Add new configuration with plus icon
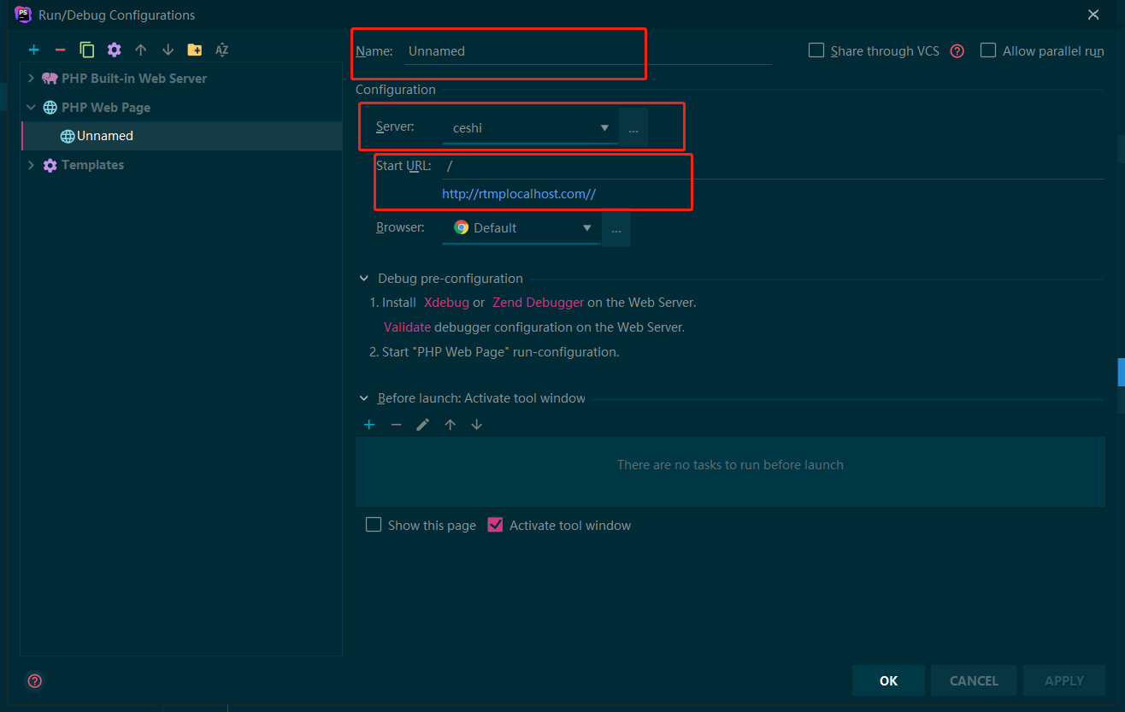Image resolution: width=1125 pixels, height=712 pixels. [34, 50]
